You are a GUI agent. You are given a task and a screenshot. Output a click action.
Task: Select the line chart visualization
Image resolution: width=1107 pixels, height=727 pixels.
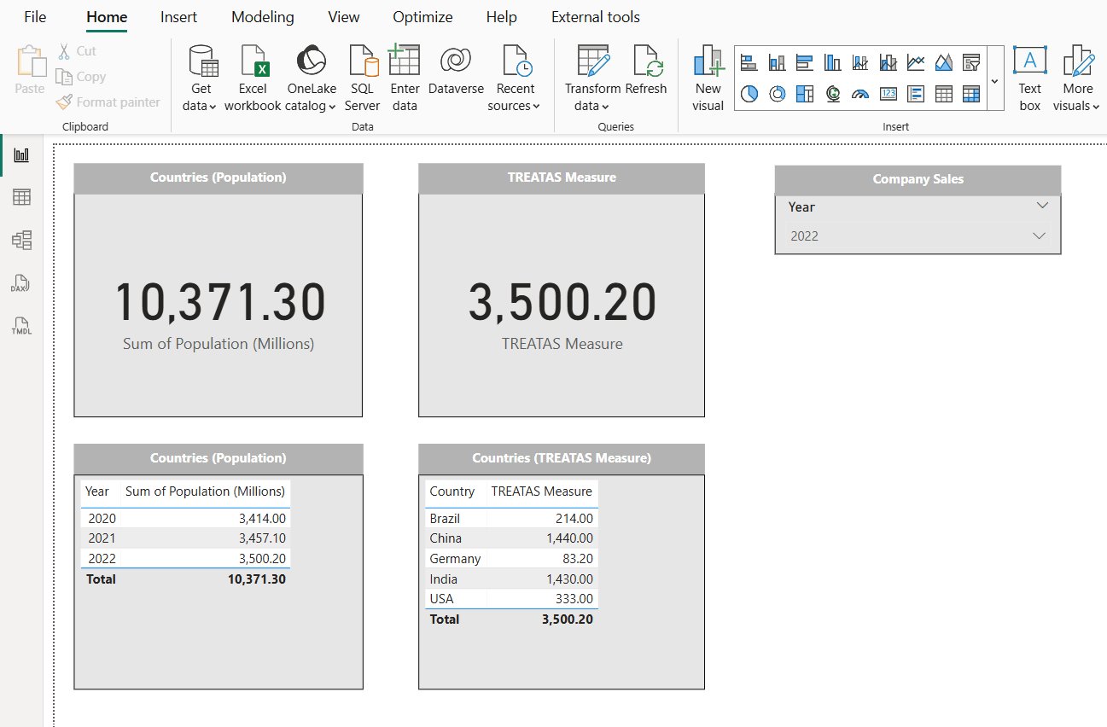(916, 61)
